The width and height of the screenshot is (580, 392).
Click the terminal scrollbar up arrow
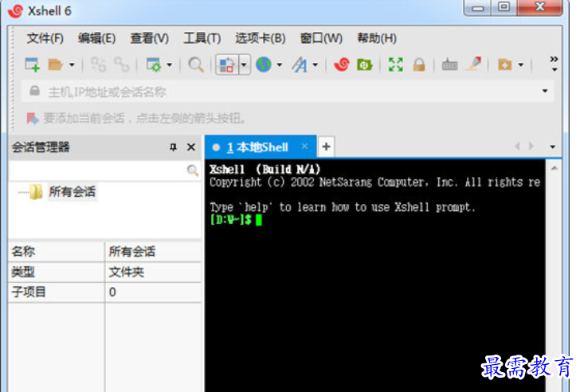click(555, 168)
